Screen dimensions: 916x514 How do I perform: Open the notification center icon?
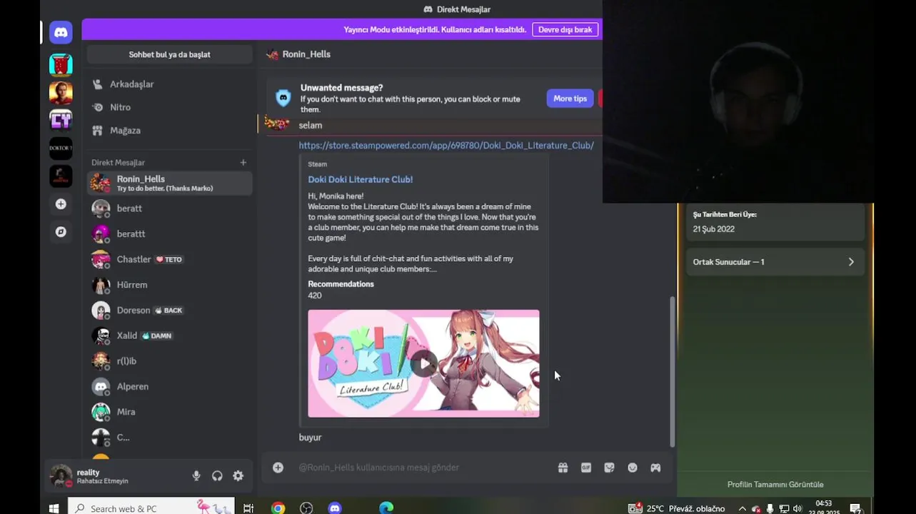coord(855,509)
